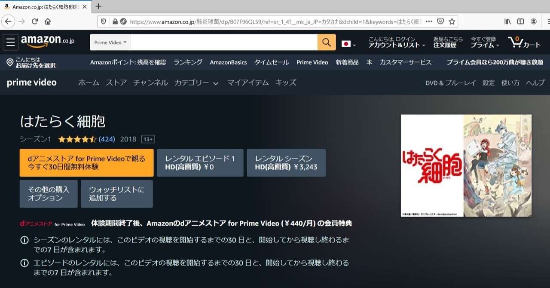The width and height of the screenshot is (550, 288).
Task: Open 使い方 guide
Action: coord(510,83)
